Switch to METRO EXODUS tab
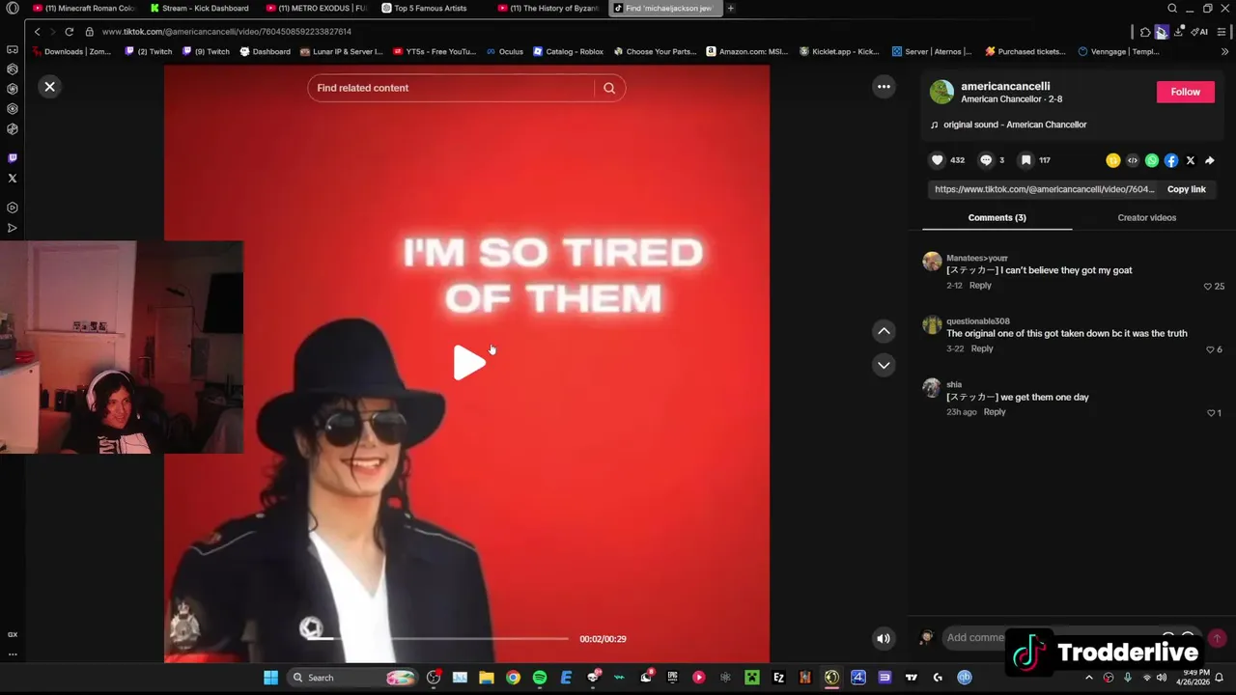Image resolution: width=1236 pixels, height=695 pixels. (317, 8)
